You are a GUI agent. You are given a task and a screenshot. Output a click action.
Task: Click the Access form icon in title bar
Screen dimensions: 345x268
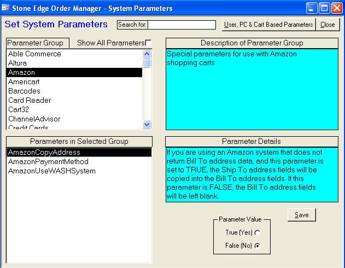click(x=5, y=8)
